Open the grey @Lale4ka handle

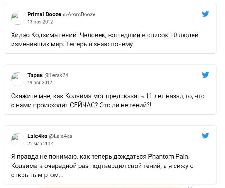point(60,136)
